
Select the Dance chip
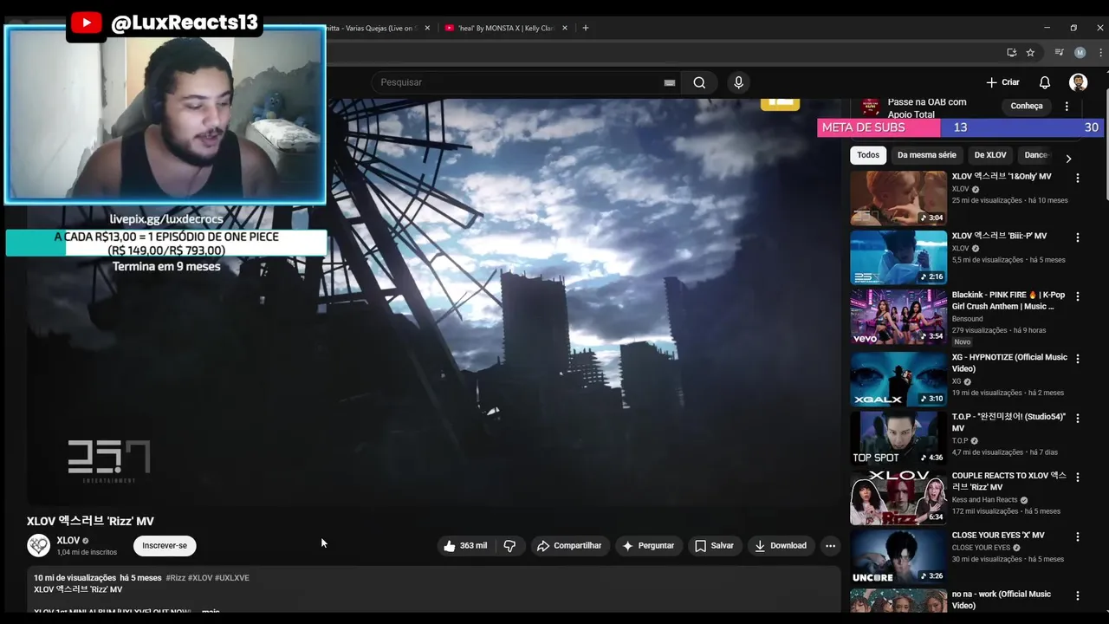(x=1036, y=155)
